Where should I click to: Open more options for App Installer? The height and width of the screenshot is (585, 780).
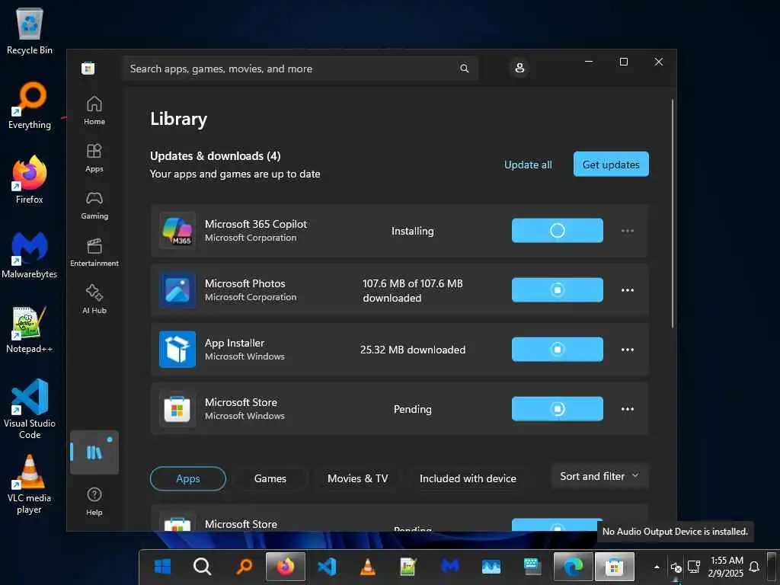(x=628, y=350)
